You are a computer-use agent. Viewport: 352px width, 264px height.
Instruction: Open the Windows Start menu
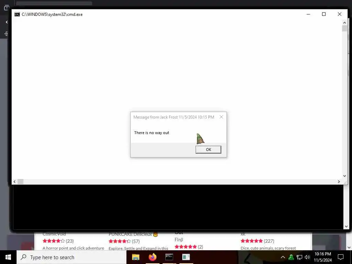point(8,257)
